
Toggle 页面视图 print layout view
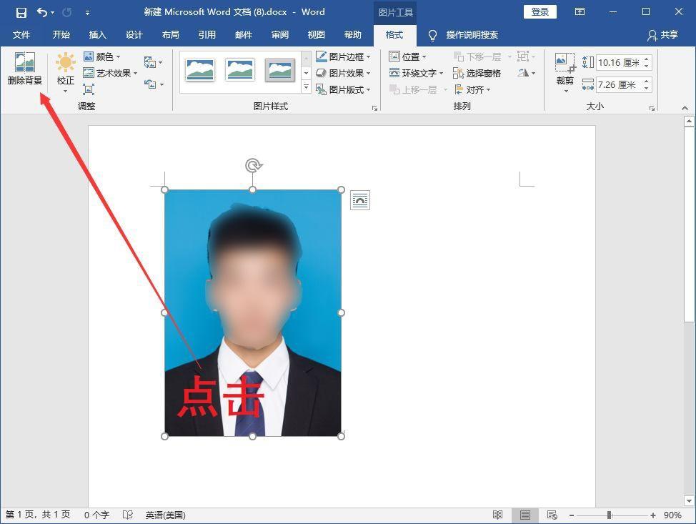pyautogui.click(x=525, y=514)
